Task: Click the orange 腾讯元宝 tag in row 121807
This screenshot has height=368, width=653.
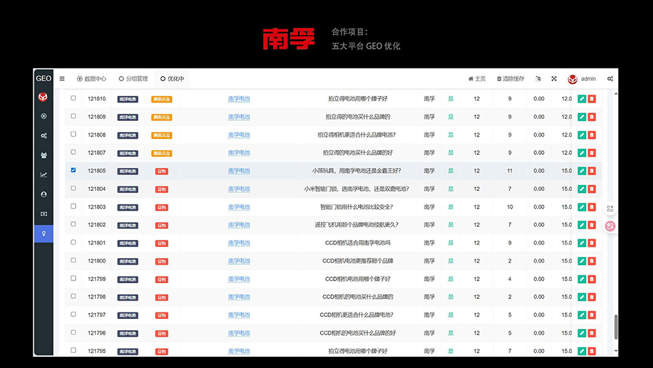Action: point(161,154)
